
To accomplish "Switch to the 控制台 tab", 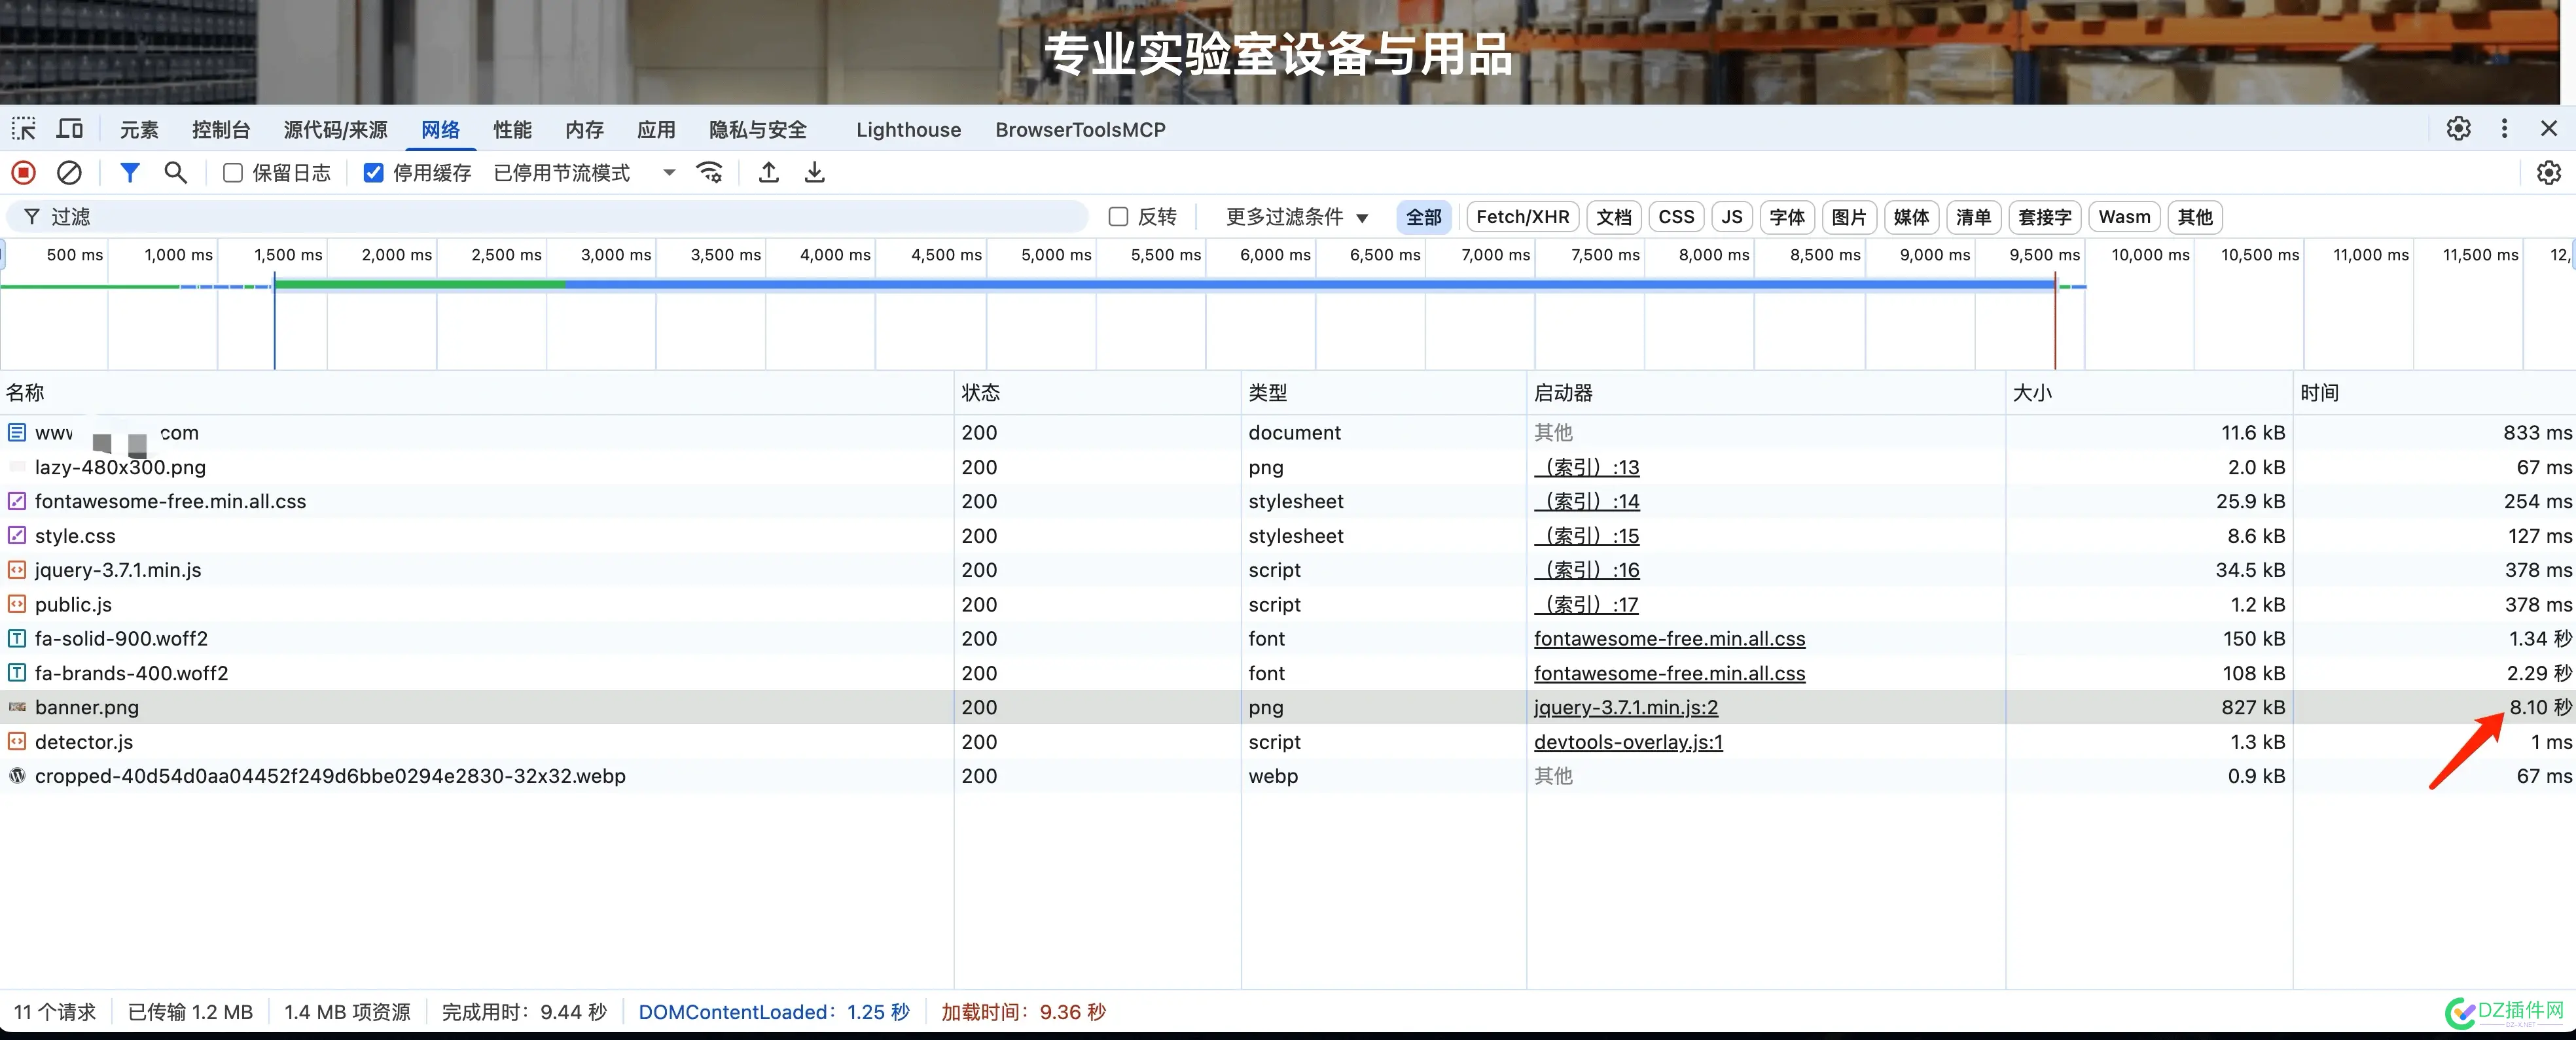I will (221, 130).
